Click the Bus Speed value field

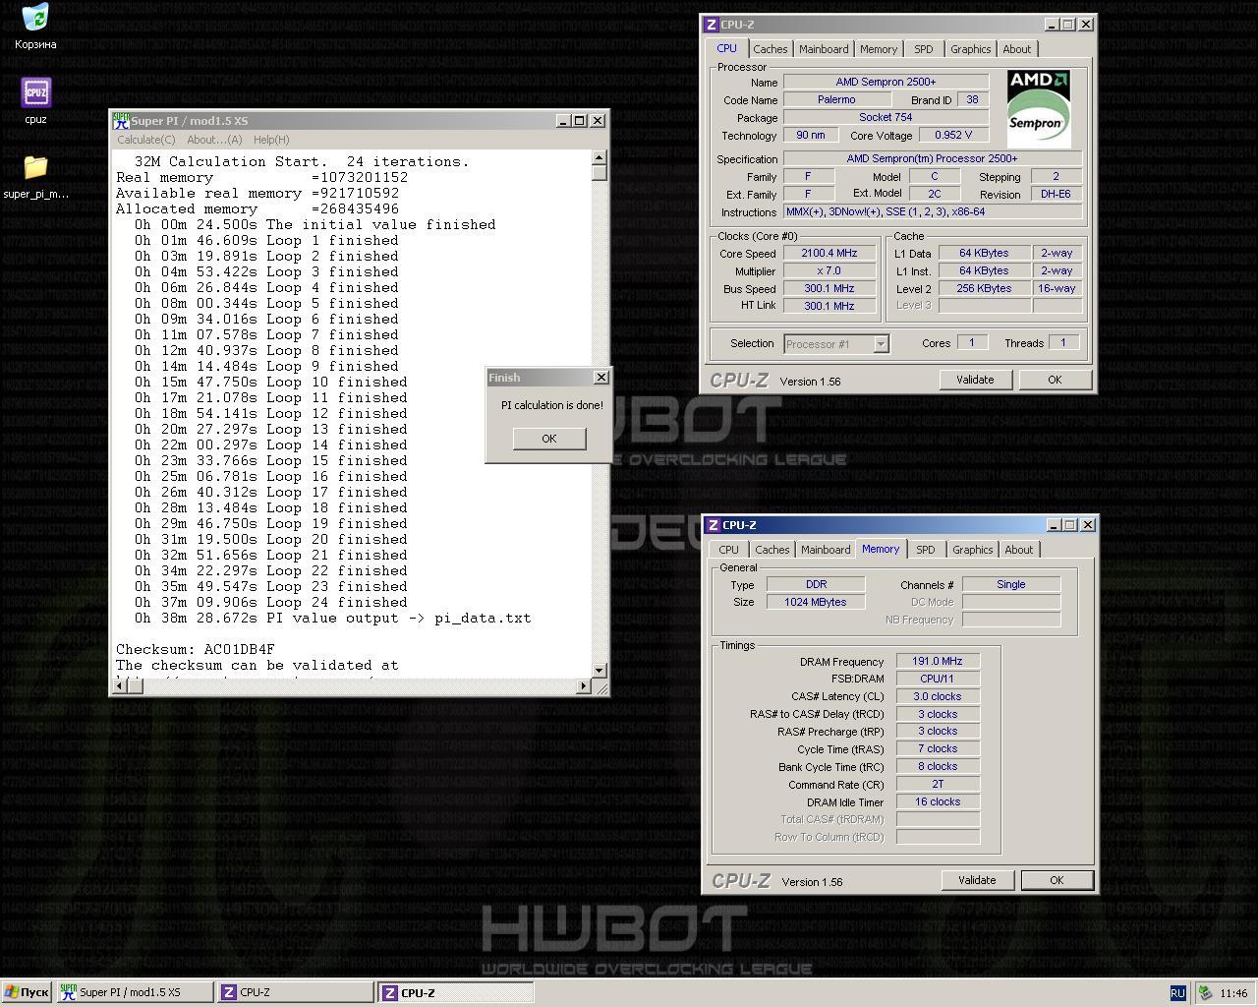829,289
